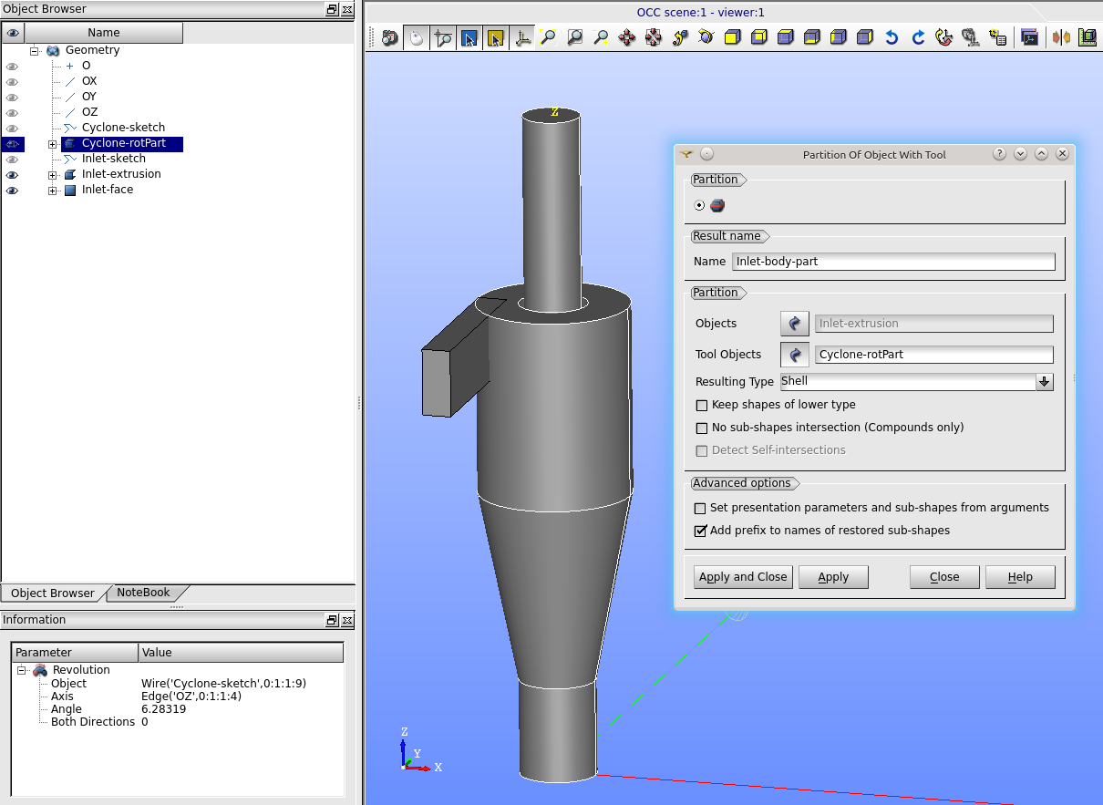Click the Close button in dialog

(x=944, y=577)
